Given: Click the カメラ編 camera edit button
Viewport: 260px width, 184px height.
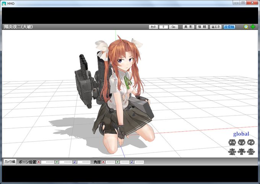Looking at the screenshot, I should pyautogui.click(x=10, y=161).
